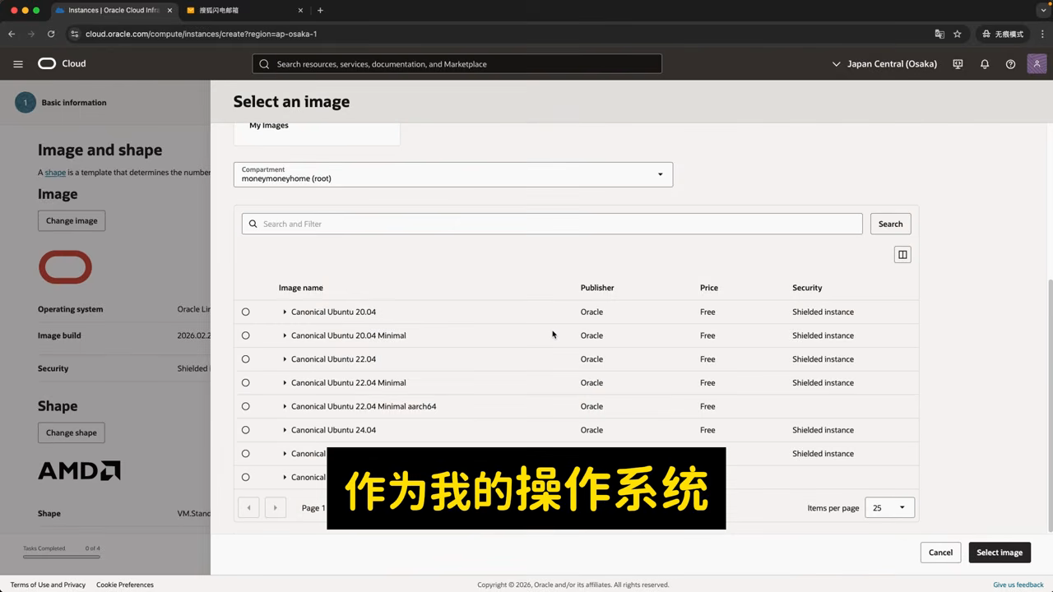Open the Give us feedback link
1053x592 pixels.
pyautogui.click(x=1018, y=585)
